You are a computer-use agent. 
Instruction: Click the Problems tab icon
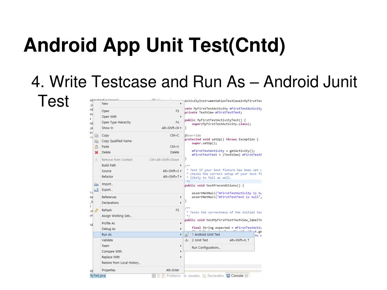163,276
